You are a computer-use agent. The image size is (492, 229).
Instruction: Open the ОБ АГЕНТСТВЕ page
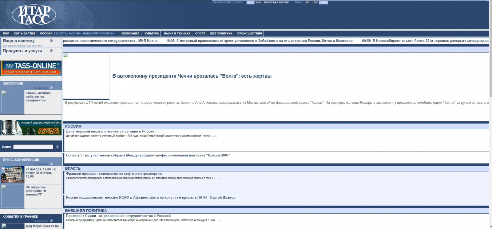click(x=222, y=2)
